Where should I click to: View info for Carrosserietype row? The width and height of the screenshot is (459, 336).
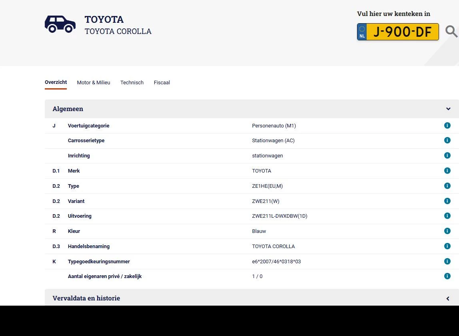pos(447,140)
